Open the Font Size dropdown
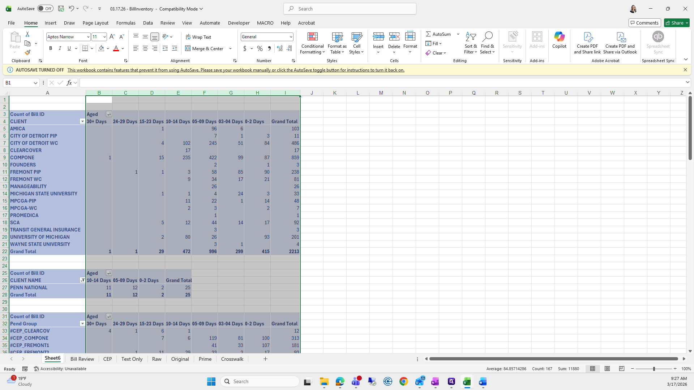The height and width of the screenshot is (390, 694). tap(104, 37)
